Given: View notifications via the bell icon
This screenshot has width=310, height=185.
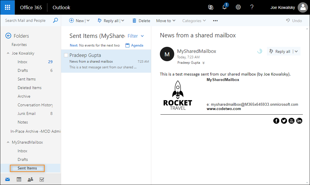Looking at the screenshot, I should (224, 7).
